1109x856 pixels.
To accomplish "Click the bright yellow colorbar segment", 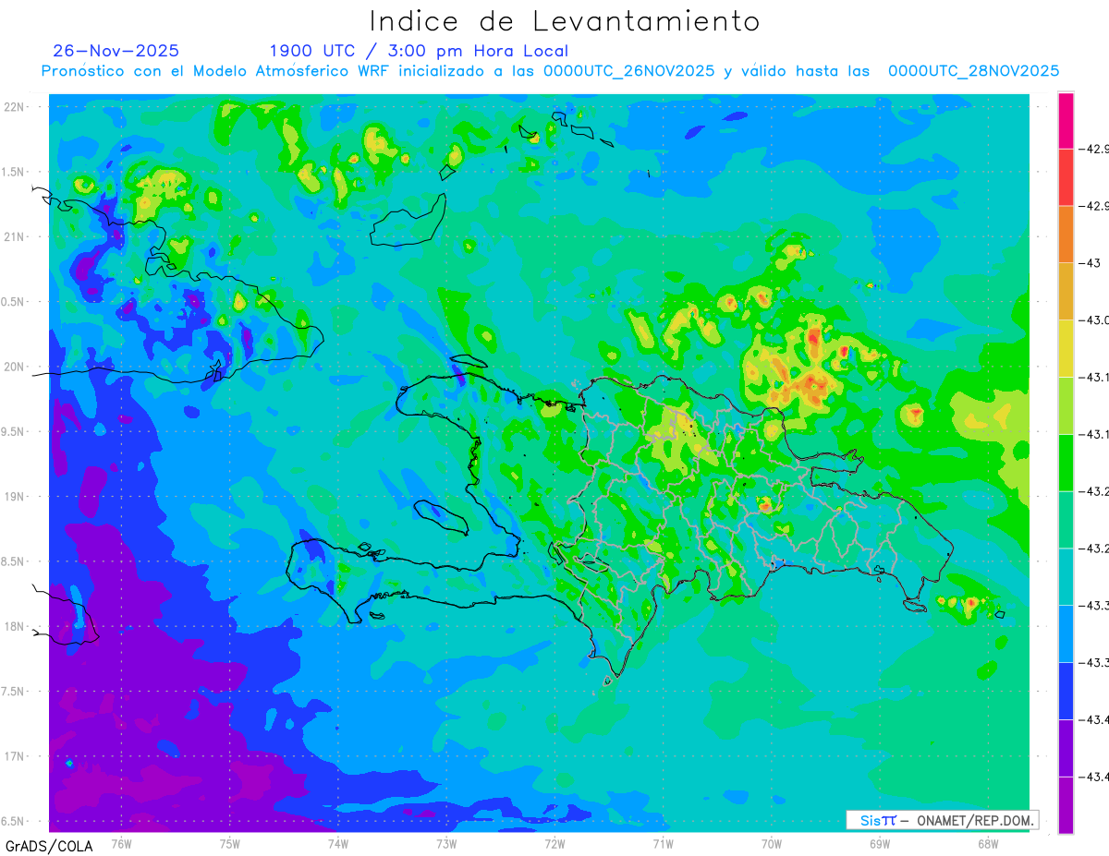I will click(x=1066, y=348).
